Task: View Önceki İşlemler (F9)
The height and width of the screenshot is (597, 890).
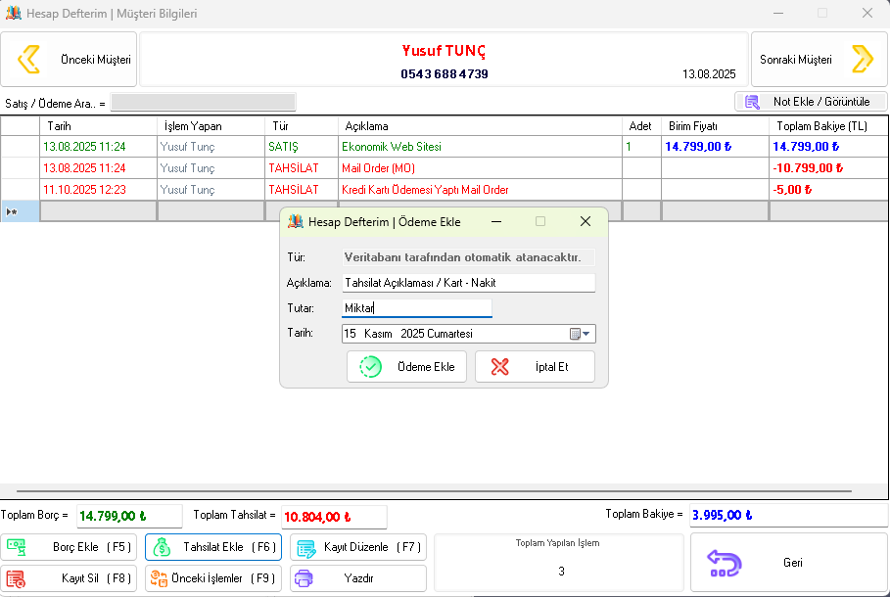Action: click(x=212, y=578)
